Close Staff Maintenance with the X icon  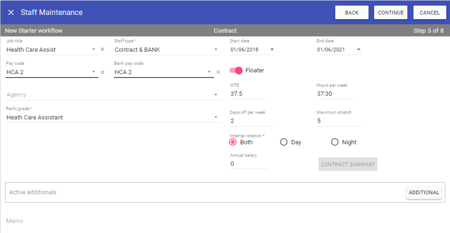click(x=11, y=13)
